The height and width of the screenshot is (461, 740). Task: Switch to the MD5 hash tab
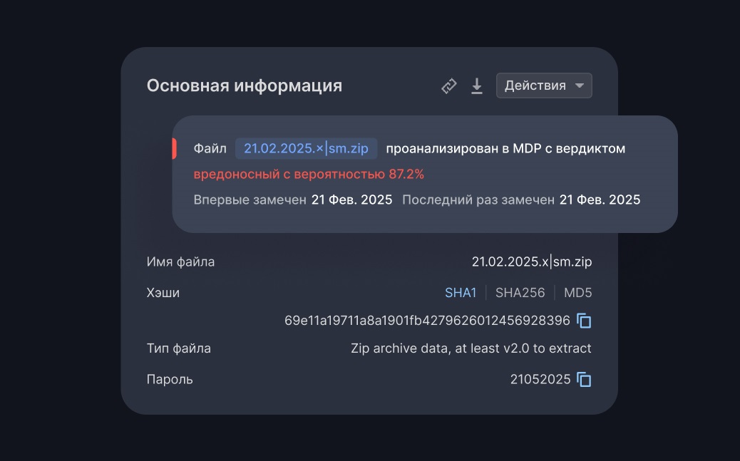tap(577, 292)
